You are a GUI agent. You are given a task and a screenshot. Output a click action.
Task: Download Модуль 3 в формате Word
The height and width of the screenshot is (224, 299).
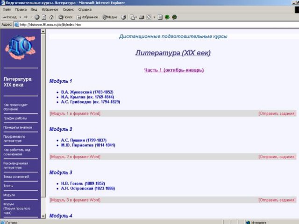pos(75,200)
